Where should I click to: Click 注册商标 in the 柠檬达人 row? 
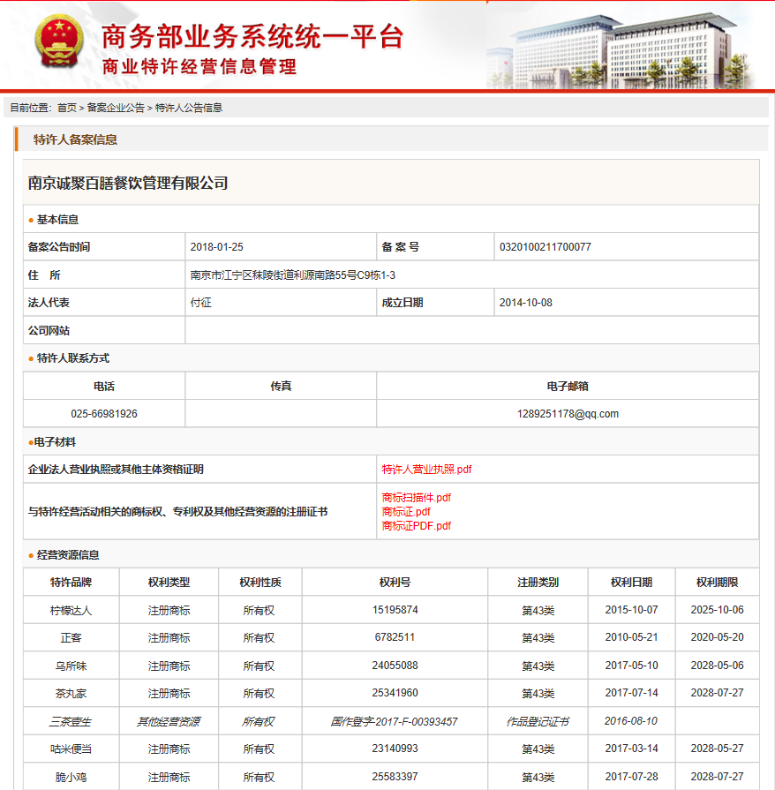click(169, 611)
